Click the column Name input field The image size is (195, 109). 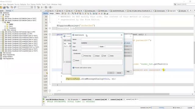pos(102,39)
